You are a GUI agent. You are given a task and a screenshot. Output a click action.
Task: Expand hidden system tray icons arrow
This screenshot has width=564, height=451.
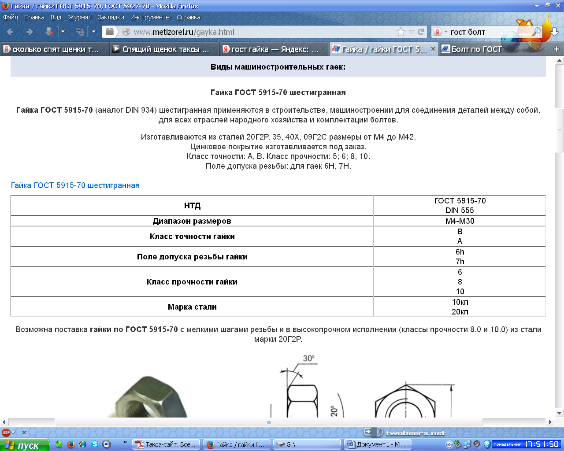[449, 444]
